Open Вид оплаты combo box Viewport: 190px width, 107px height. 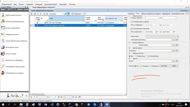(162, 36)
